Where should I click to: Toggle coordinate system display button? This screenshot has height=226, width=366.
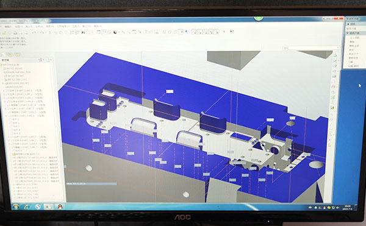[x=211, y=32]
